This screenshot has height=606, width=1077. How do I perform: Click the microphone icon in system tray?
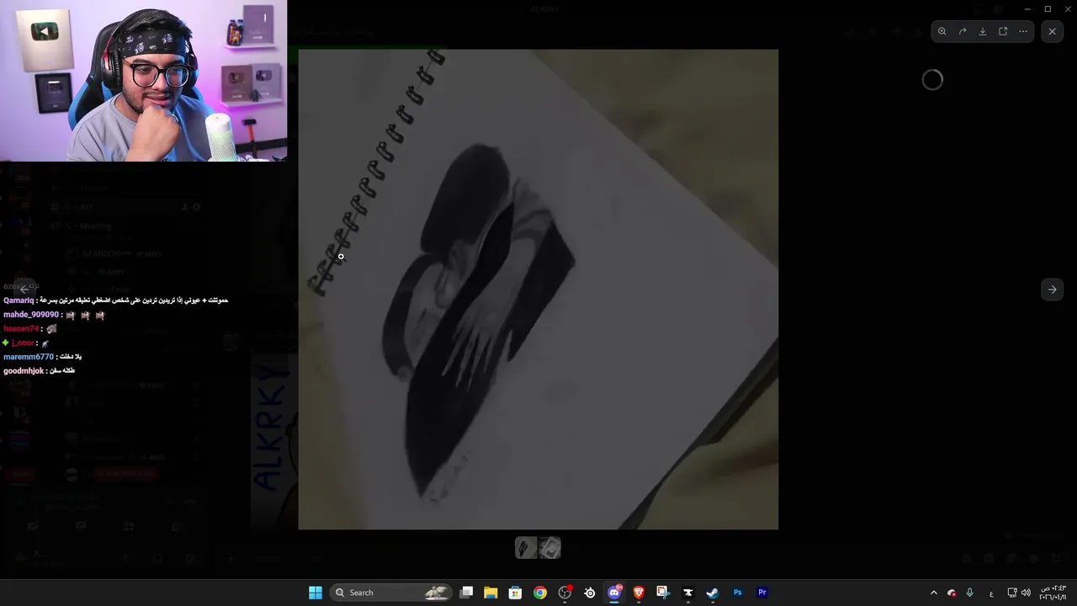point(970,593)
